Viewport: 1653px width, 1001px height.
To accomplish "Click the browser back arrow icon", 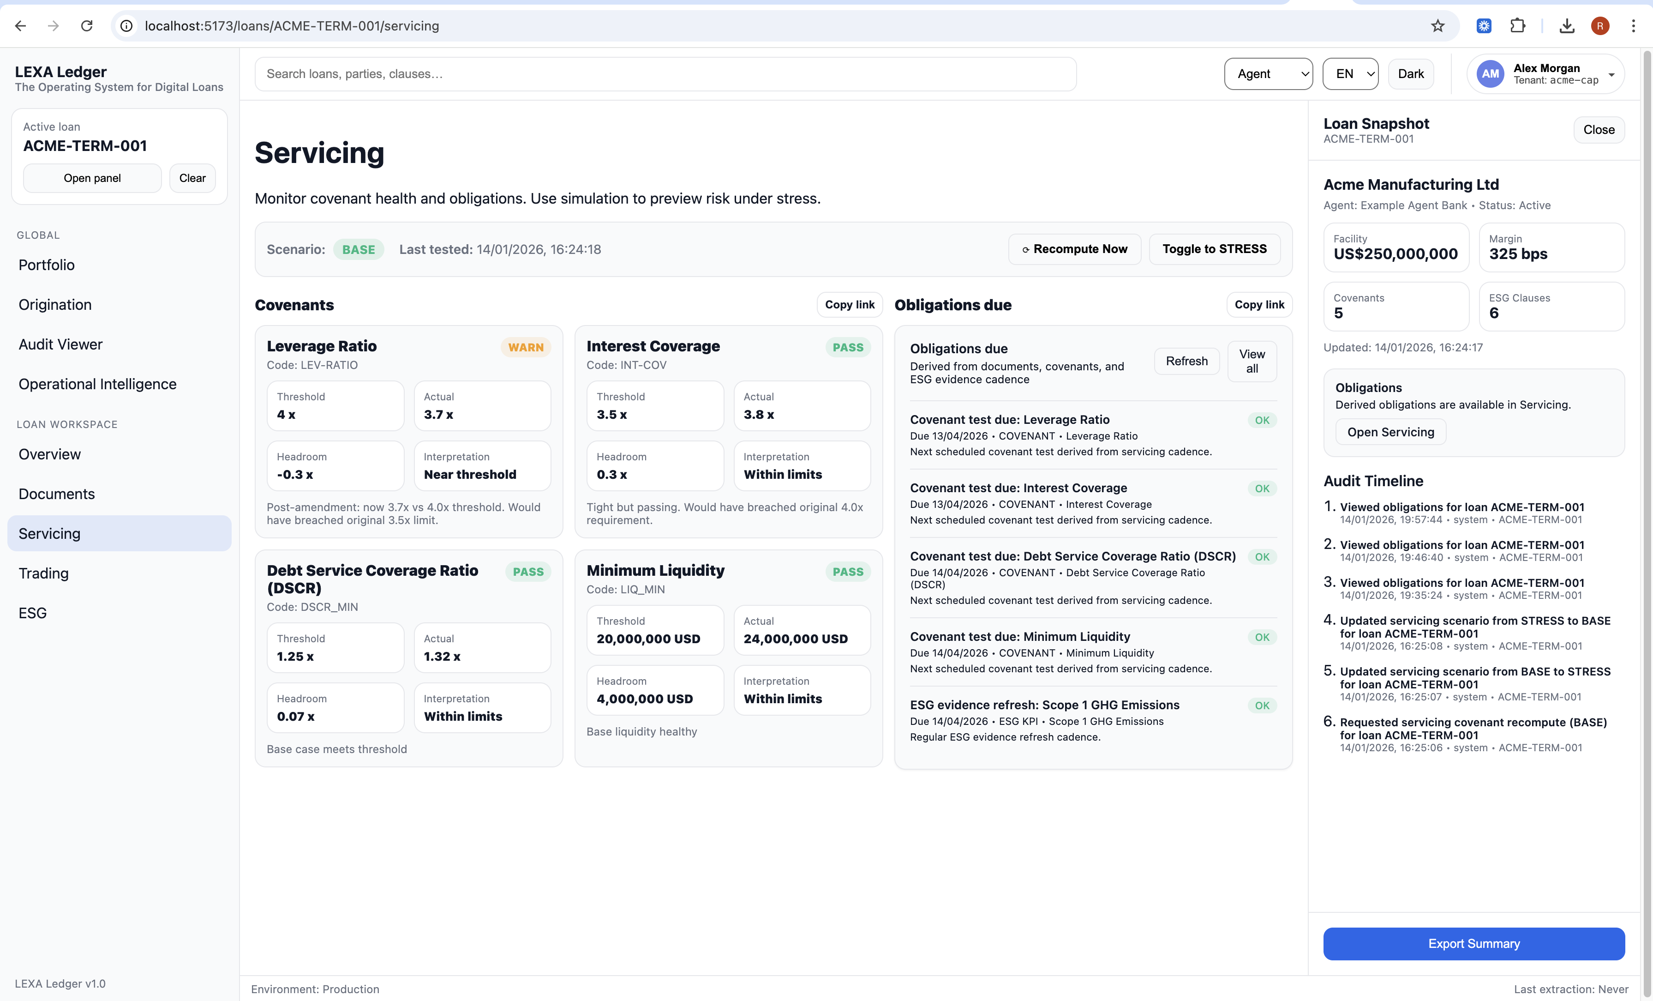I will pos(21,25).
